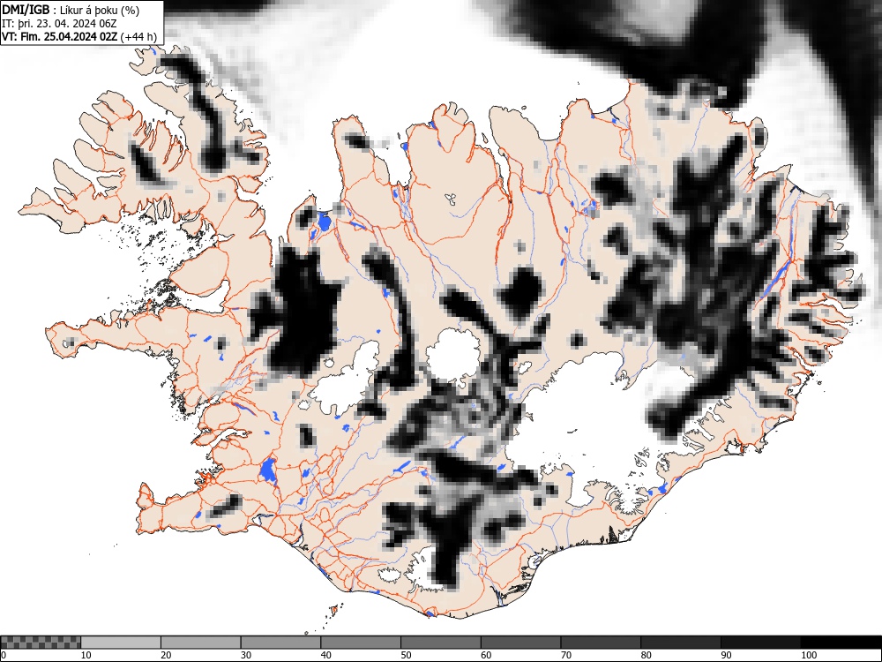Click the '100' legend scale label
The width and height of the screenshot is (882, 662).
coord(809,655)
